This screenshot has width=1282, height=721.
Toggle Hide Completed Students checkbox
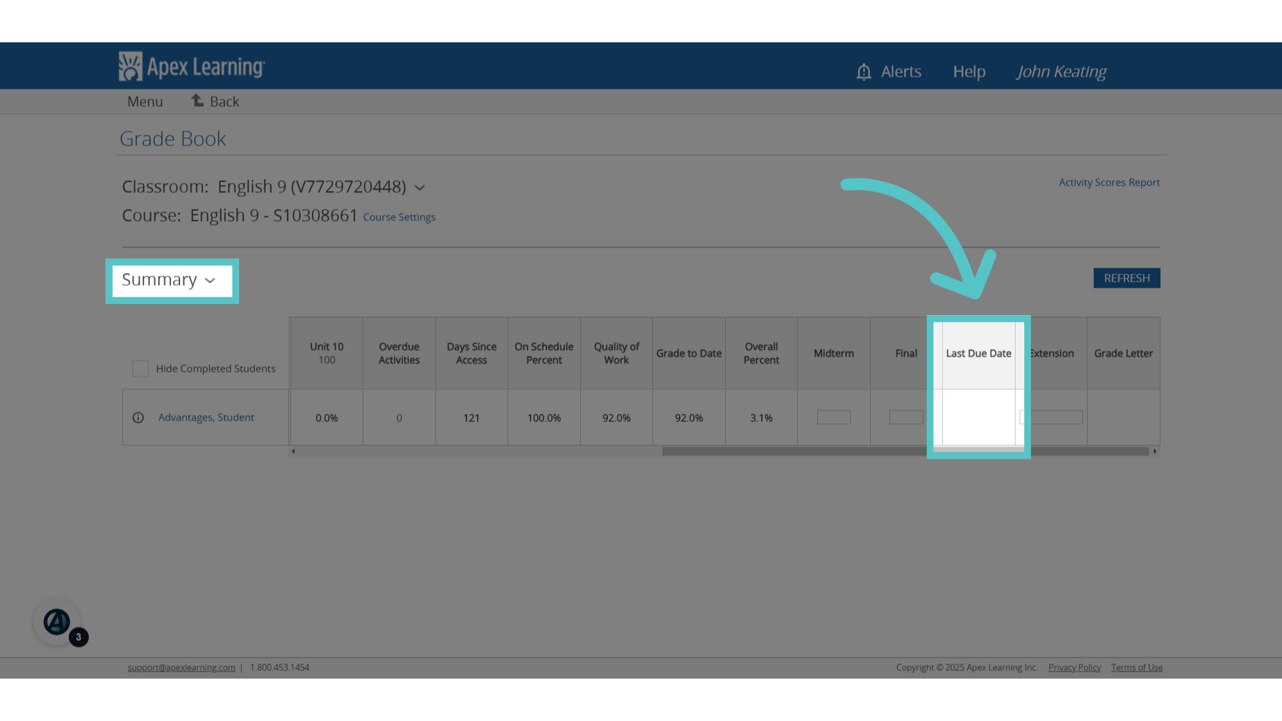[x=140, y=369]
